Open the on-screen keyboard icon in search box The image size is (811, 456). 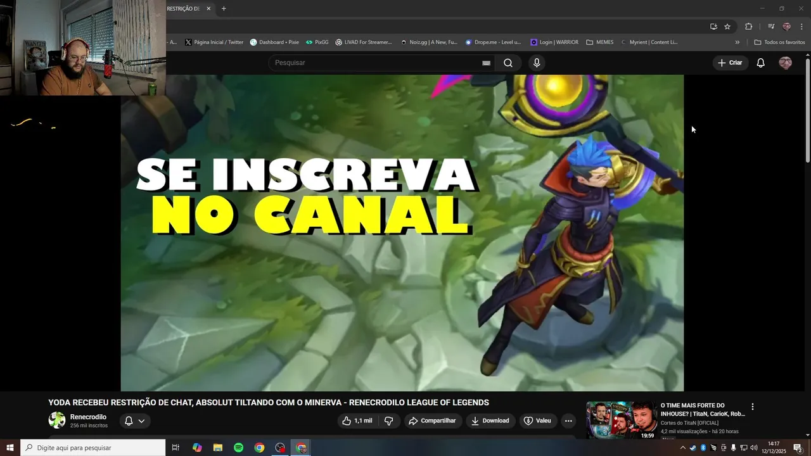pos(486,63)
